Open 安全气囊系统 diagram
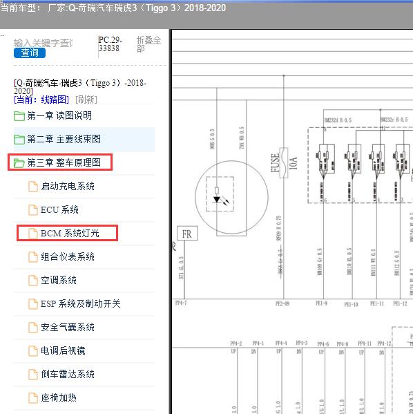Image resolution: width=413 pixels, height=414 pixels. 68,327
